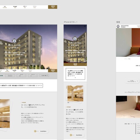Click the search button with magnifier icon
This screenshot has height=140, width=140.
point(44,76)
